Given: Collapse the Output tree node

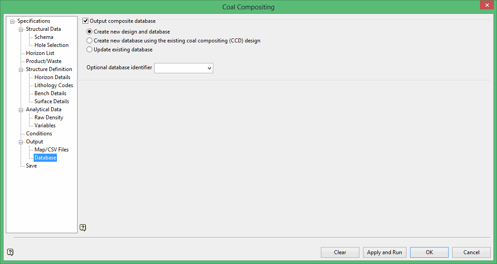Looking at the screenshot, I should (x=21, y=142).
